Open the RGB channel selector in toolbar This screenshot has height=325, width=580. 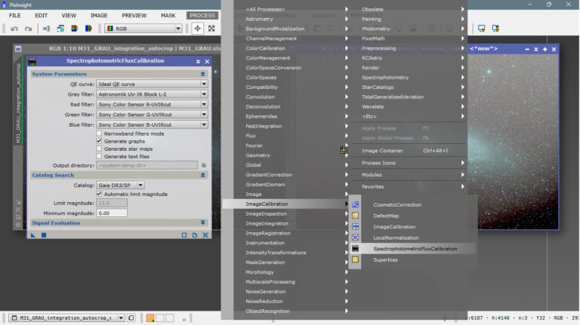143,29
